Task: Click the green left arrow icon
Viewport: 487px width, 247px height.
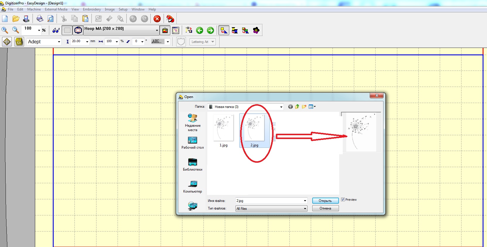Action: (200, 30)
